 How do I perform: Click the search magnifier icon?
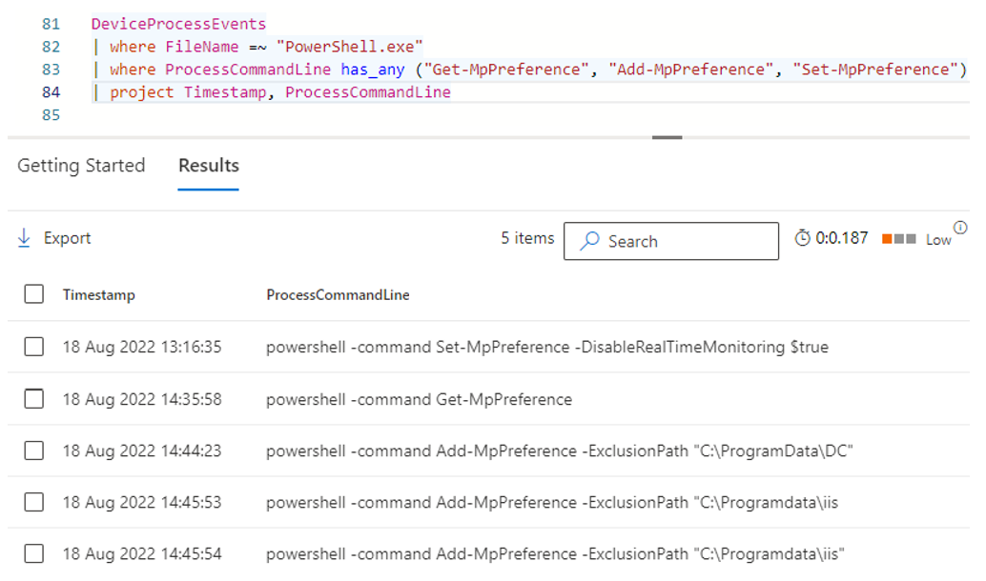tap(591, 241)
